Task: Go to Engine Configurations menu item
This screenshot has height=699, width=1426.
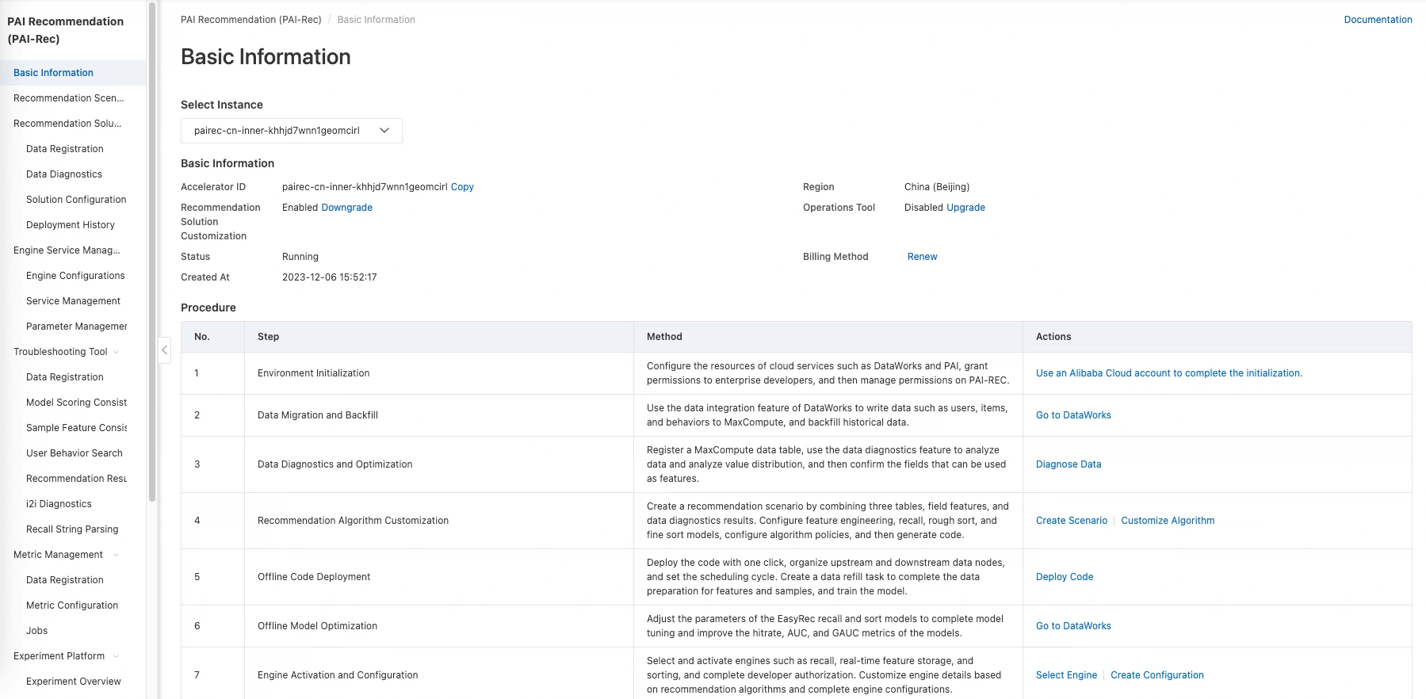Action: click(x=75, y=276)
